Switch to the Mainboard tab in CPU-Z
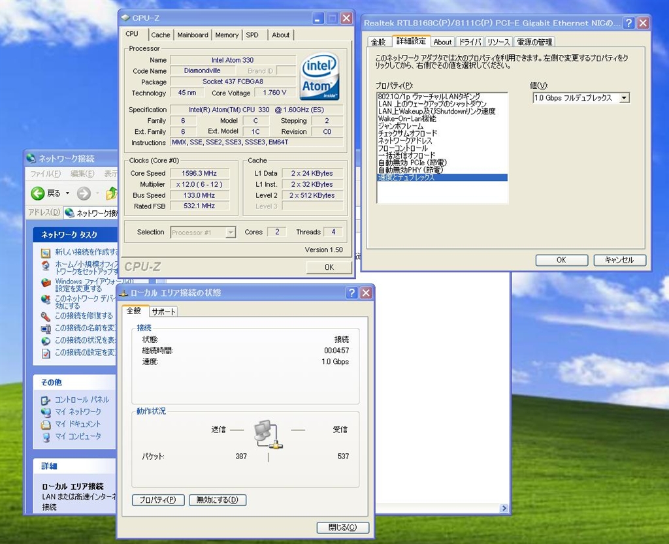 (193, 35)
